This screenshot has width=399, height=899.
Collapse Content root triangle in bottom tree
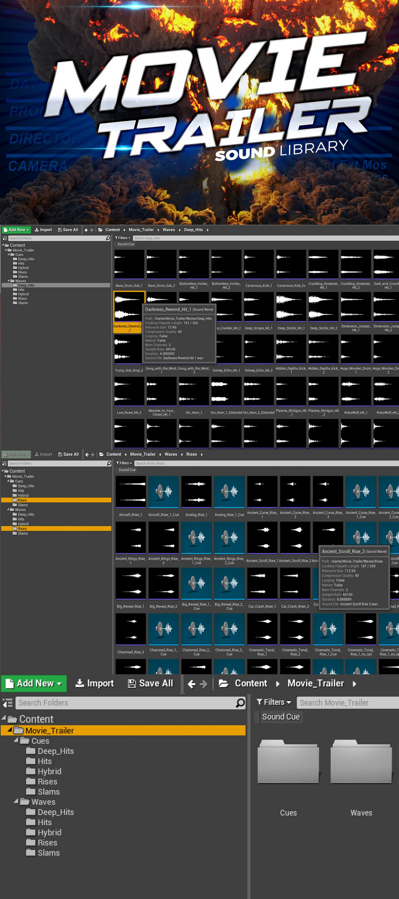(x=4, y=719)
